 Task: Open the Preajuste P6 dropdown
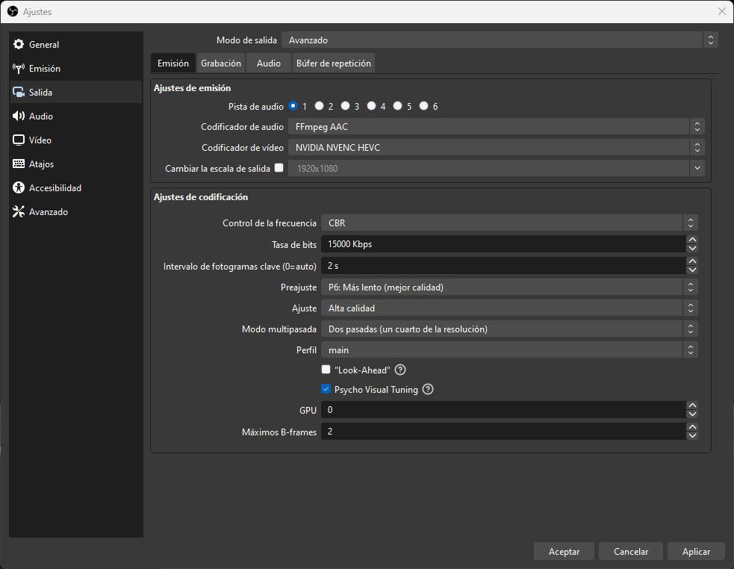509,287
